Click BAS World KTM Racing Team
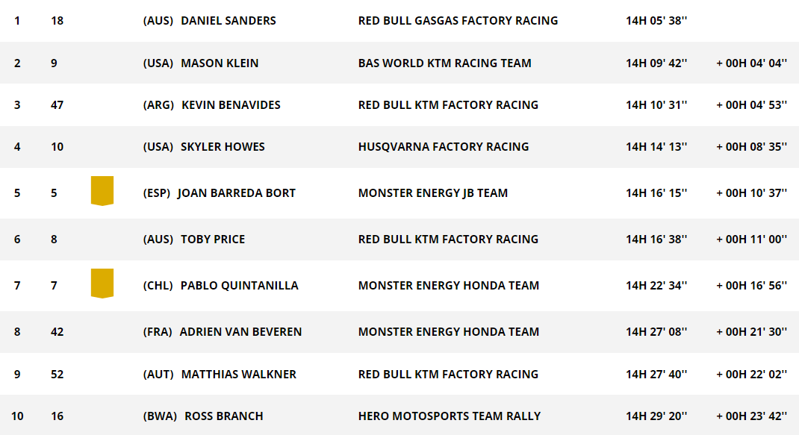 [x=445, y=63]
